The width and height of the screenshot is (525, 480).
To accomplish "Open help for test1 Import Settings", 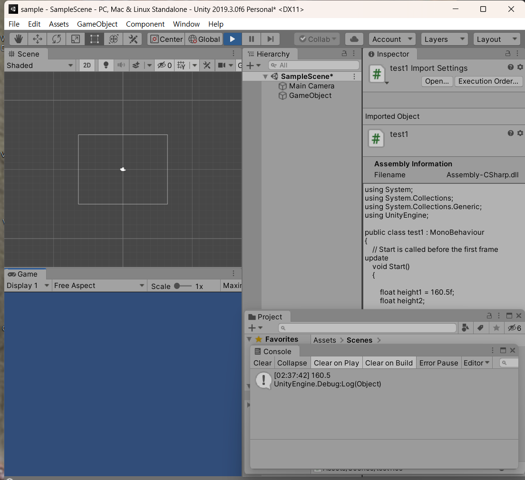I will pos(510,67).
